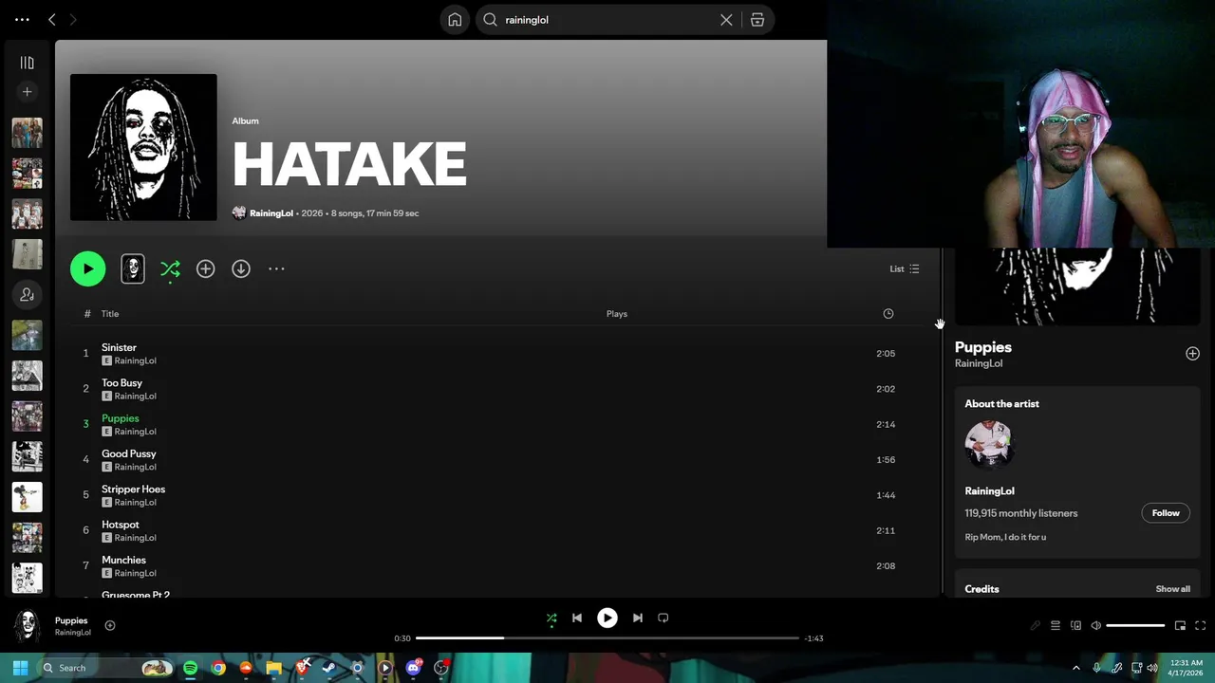Add HATAKE album to Your Library
Viewport: 1215px width, 683px height.
tap(205, 268)
